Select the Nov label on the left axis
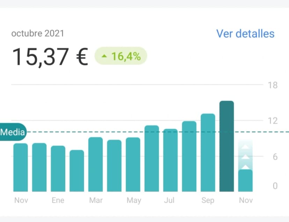Image resolution: width=289 pixels, height=222 pixels. coord(21,200)
